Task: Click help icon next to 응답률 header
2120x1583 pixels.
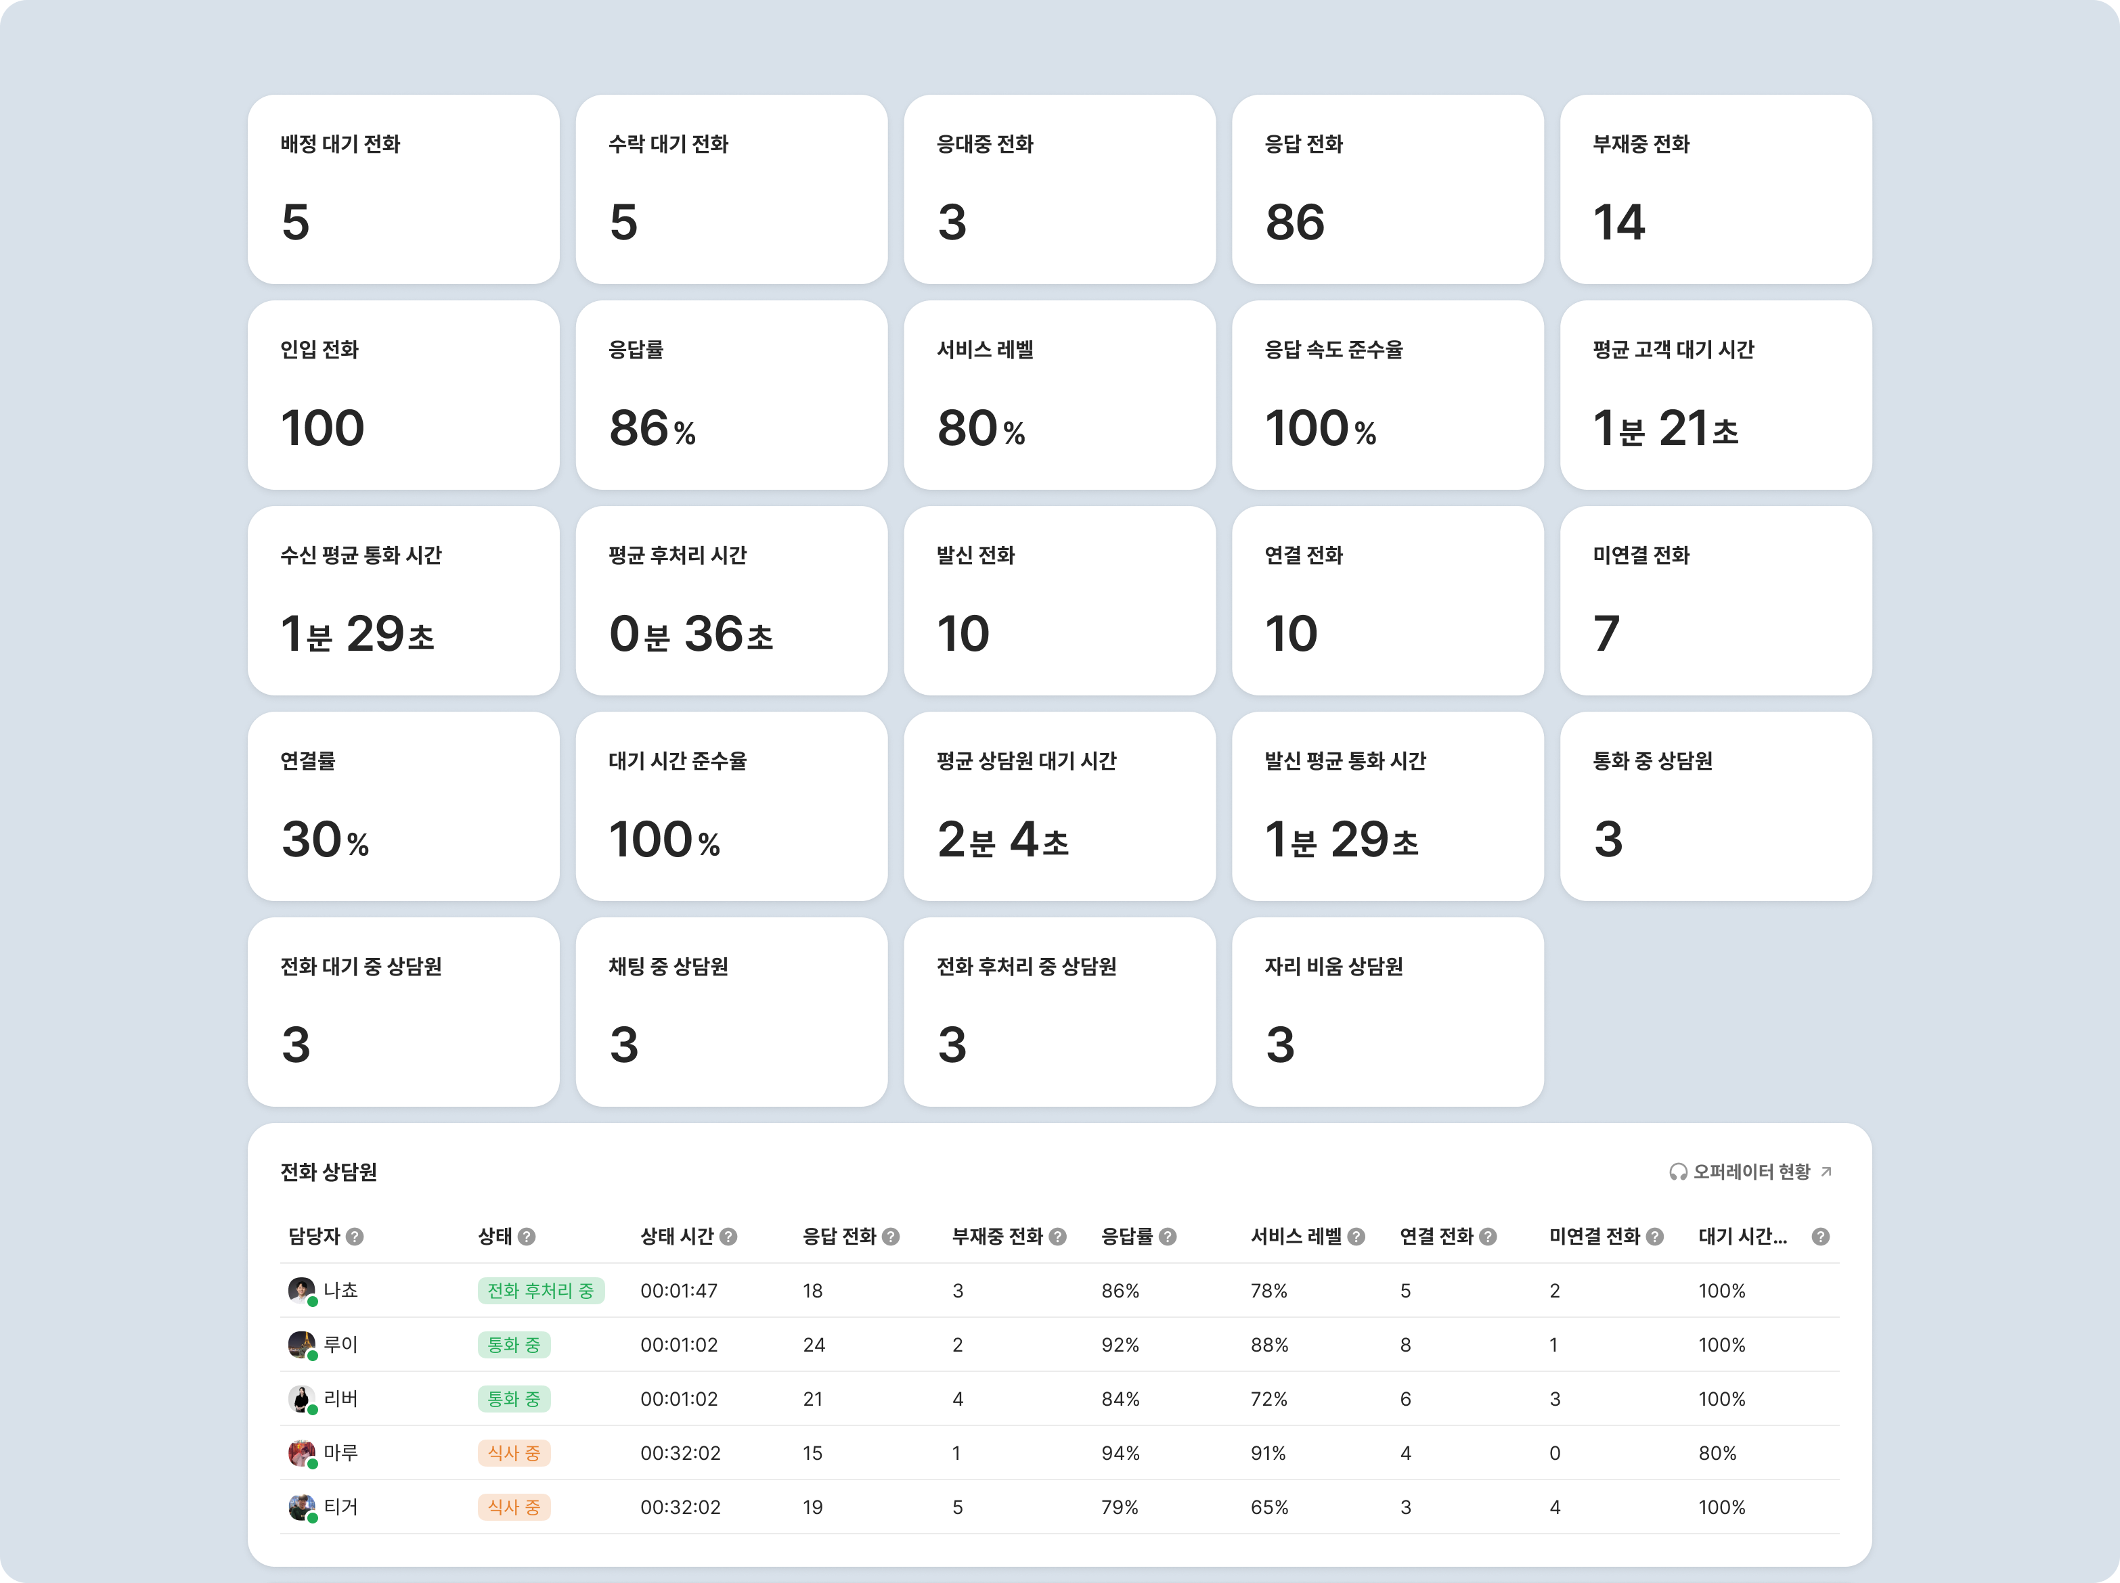Action: point(1168,1237)
